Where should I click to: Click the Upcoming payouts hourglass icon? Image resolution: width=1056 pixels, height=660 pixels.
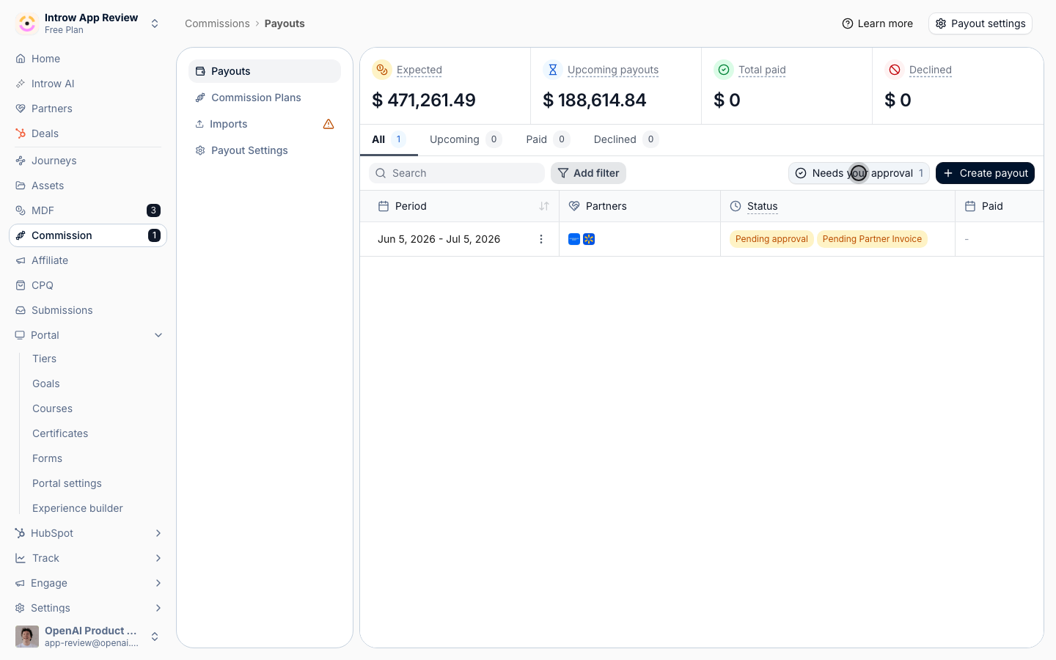click(552, 70)
